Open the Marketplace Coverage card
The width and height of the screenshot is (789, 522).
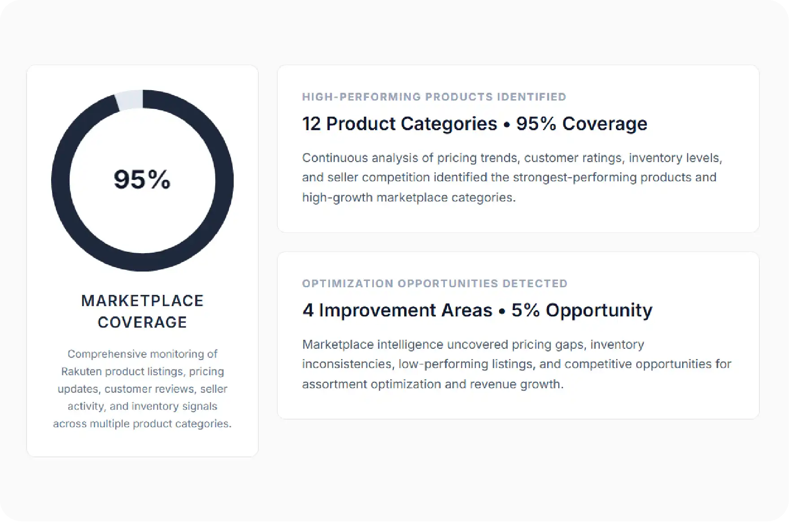point(142,261)
